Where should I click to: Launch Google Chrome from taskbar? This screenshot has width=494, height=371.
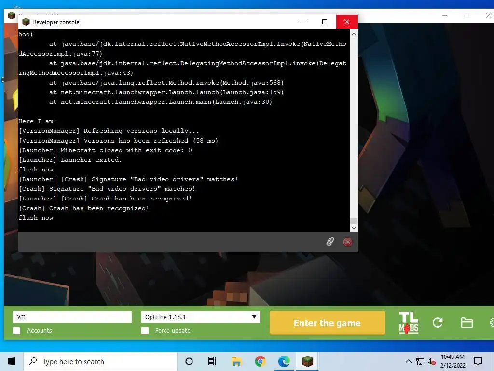260,361
